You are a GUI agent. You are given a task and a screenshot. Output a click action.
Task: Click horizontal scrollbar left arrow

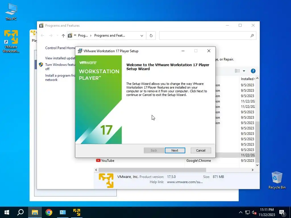(96, 170)
